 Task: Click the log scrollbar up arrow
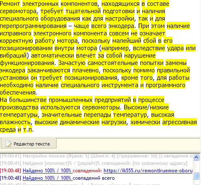pos(196,157)
